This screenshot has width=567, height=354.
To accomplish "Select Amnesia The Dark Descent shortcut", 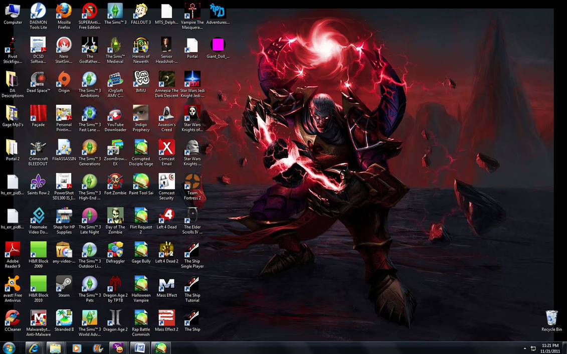I will 166,85.
